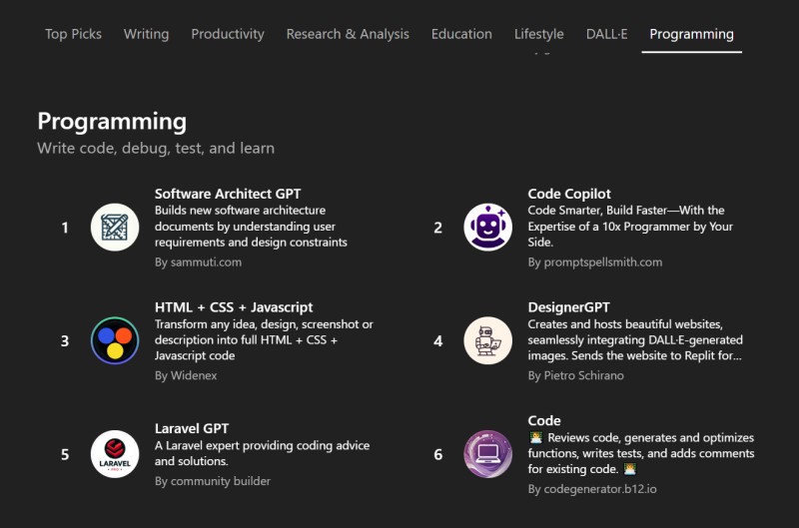Click the Code laptop icon
The height and width of the screenshot is (528, 799).
coord(487,454)
